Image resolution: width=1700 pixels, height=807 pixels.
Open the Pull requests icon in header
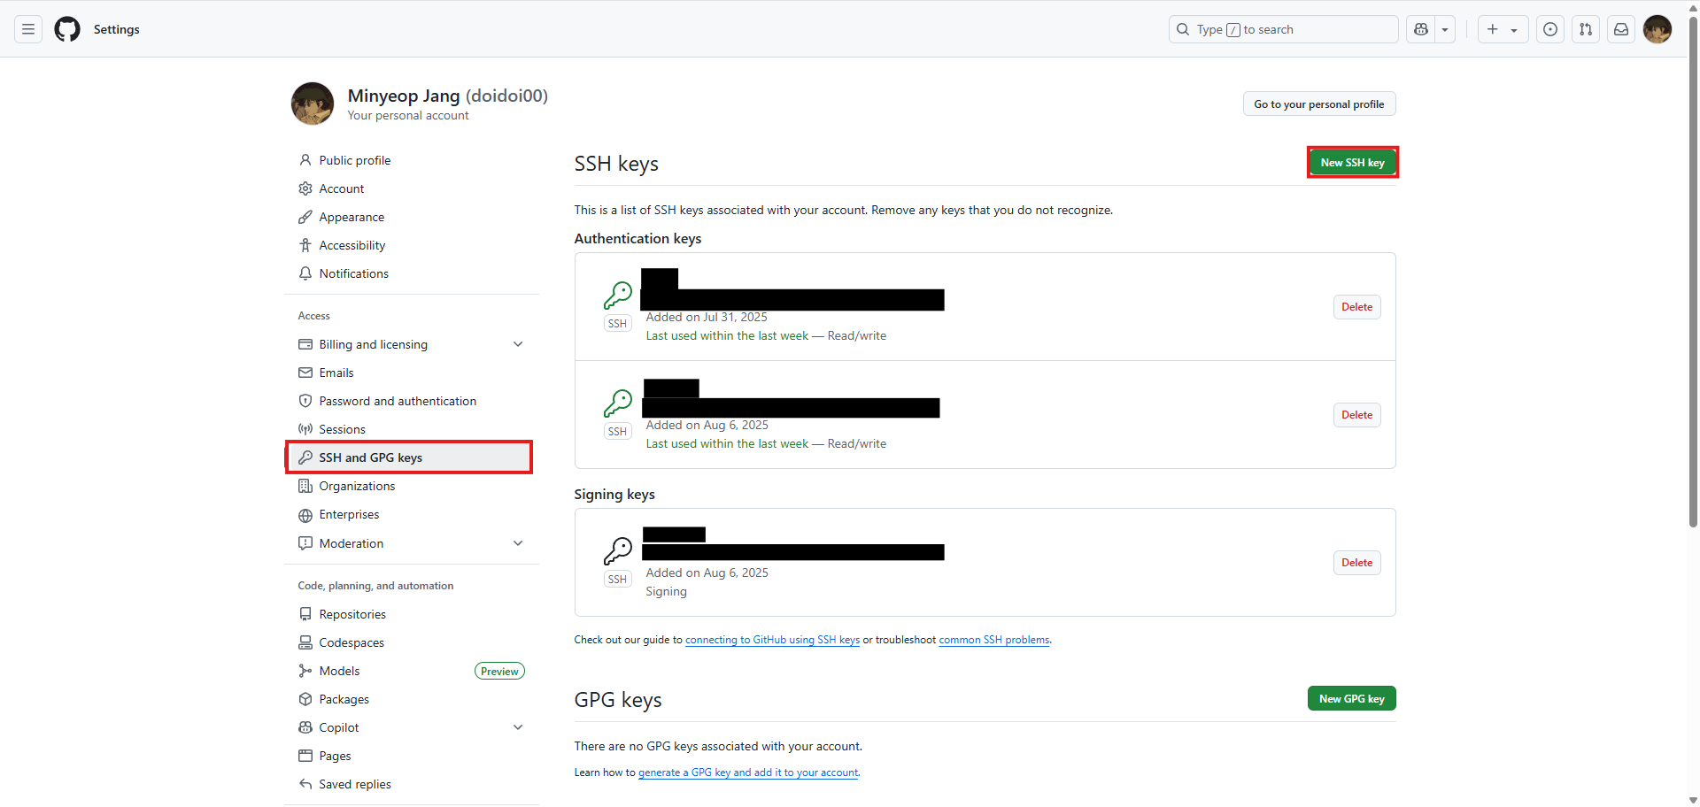pos(1585,29)
